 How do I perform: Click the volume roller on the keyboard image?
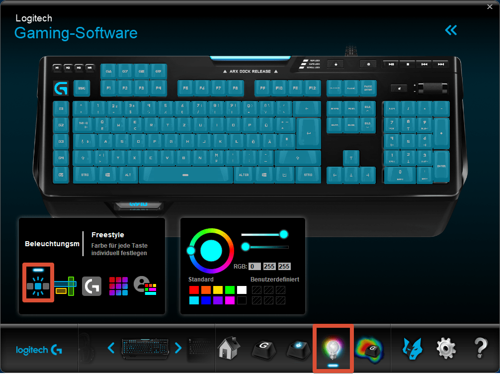[432, 88]
